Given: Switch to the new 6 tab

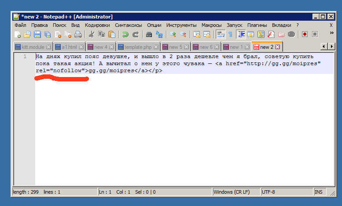Looking at the screenshot, I should point(206,47).
